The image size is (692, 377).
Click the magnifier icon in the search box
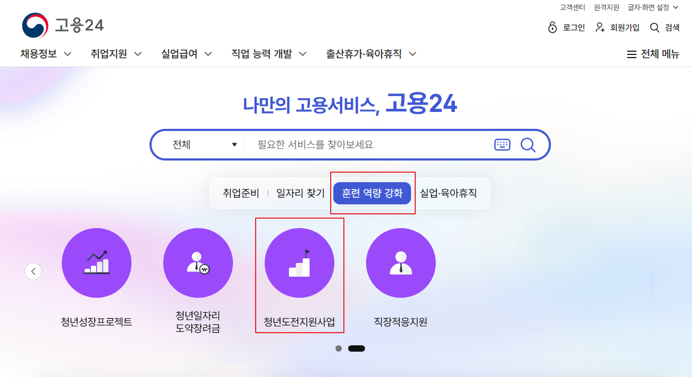coord(528,145)
